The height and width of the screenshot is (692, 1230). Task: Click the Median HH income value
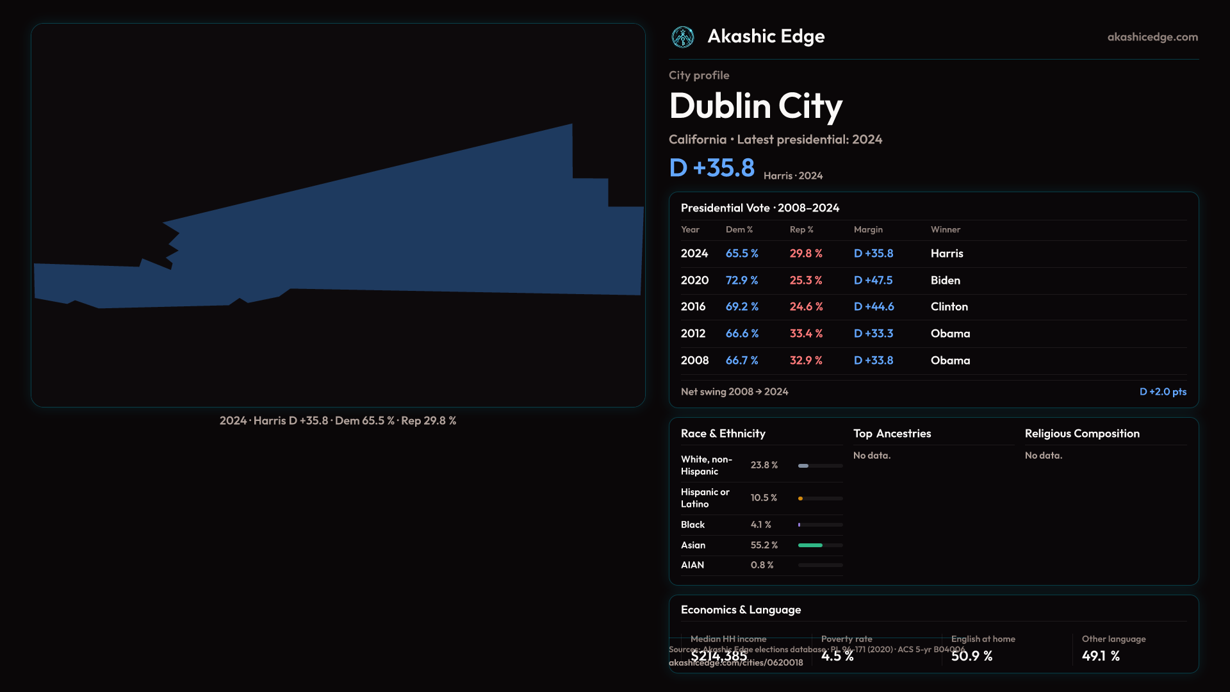(719, 656)
